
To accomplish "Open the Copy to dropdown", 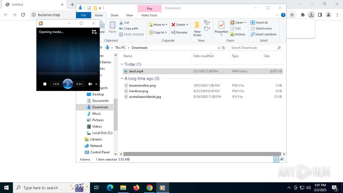I will click(x=158, y=32).
